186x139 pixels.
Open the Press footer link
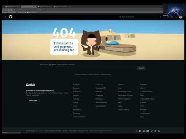coord(142,106)
